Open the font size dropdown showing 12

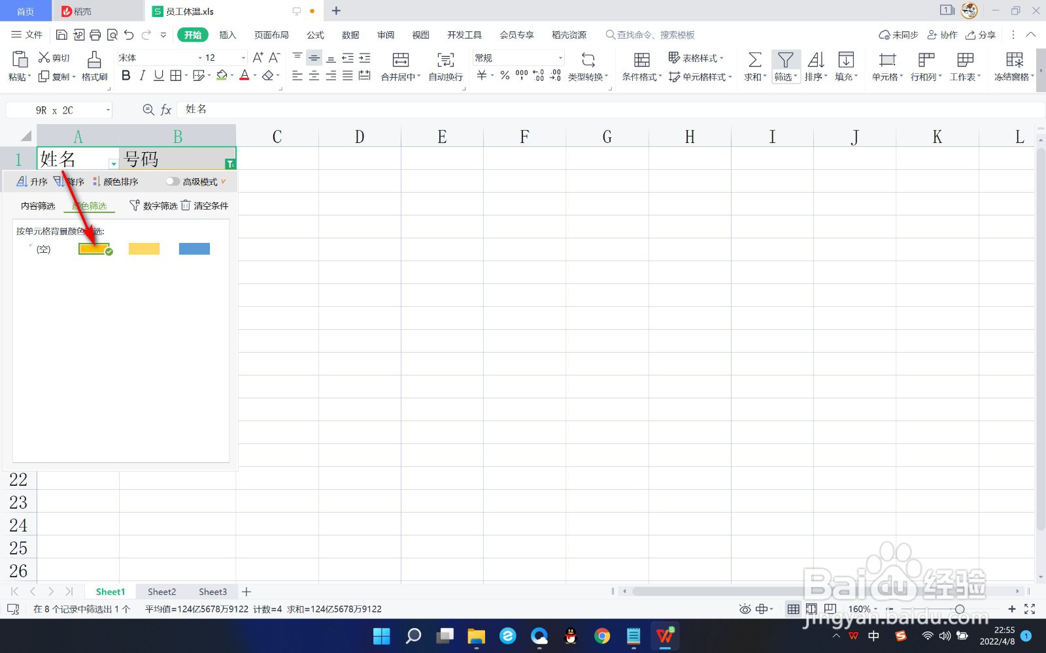tap(243, 57)
